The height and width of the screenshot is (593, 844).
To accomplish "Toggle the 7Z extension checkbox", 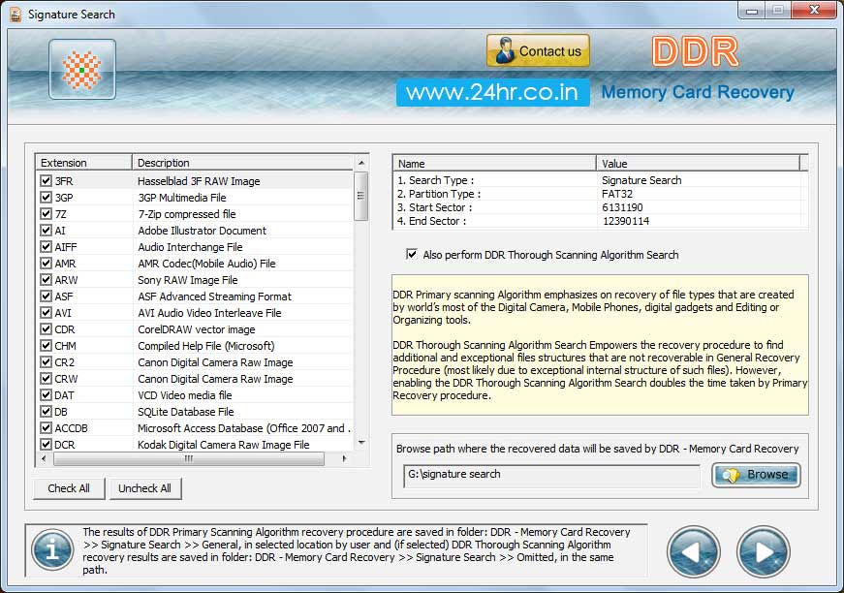I will coord(46,213).
